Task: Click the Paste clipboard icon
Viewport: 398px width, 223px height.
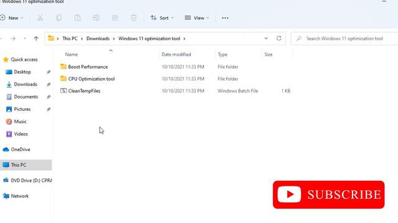Action: (77, 18)
